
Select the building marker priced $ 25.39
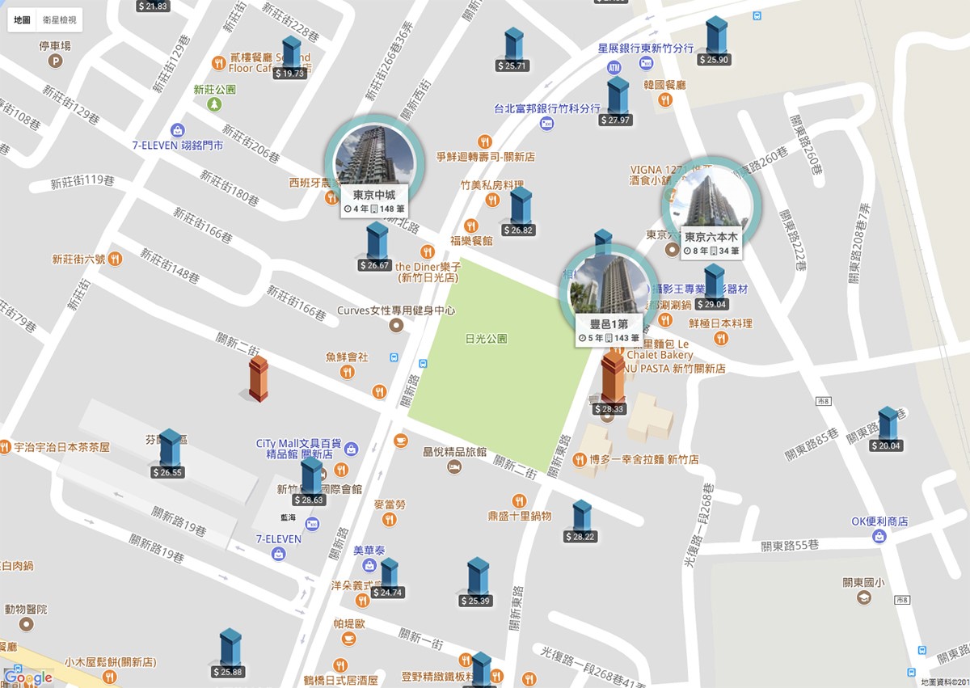(477, 583)
